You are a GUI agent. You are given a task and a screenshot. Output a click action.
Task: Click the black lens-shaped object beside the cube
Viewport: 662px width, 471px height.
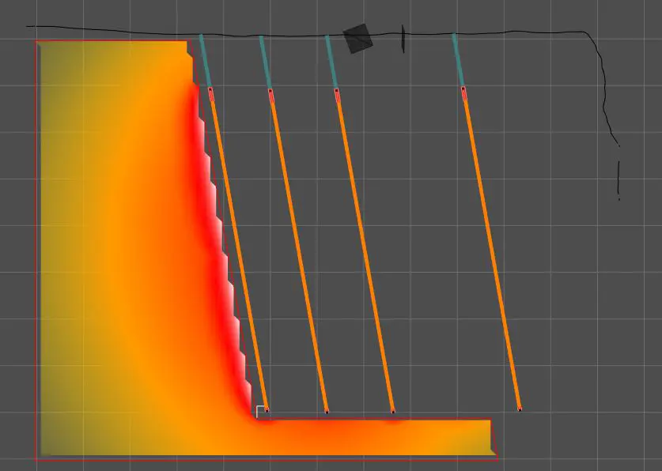click(x=403, y=38)
